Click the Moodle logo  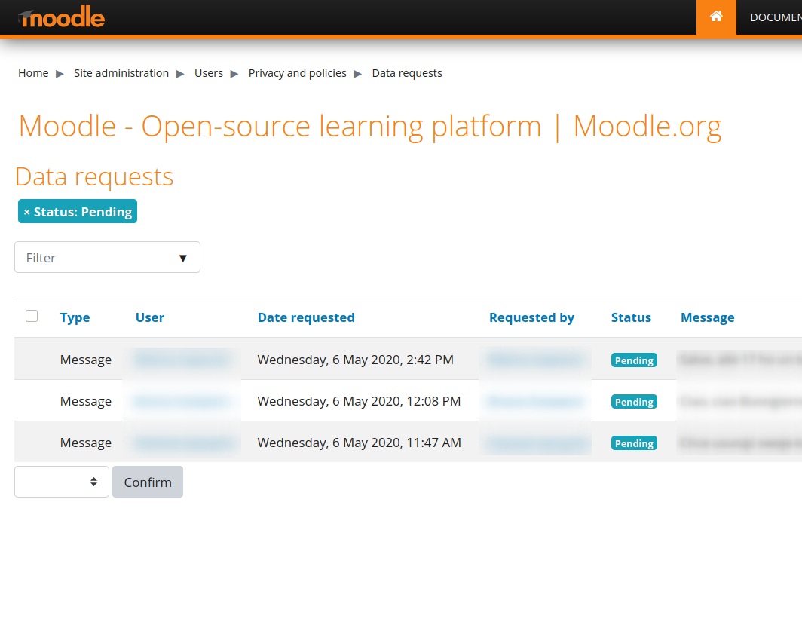click(61, 17)
